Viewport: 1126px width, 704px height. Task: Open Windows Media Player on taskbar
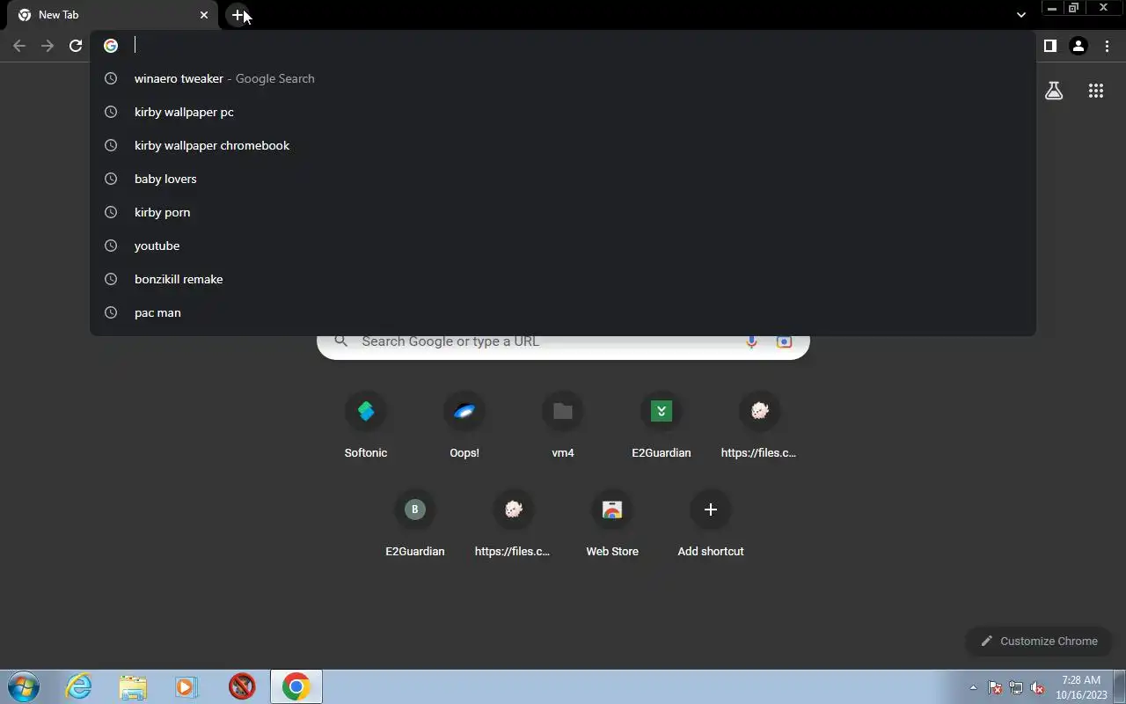186,686
